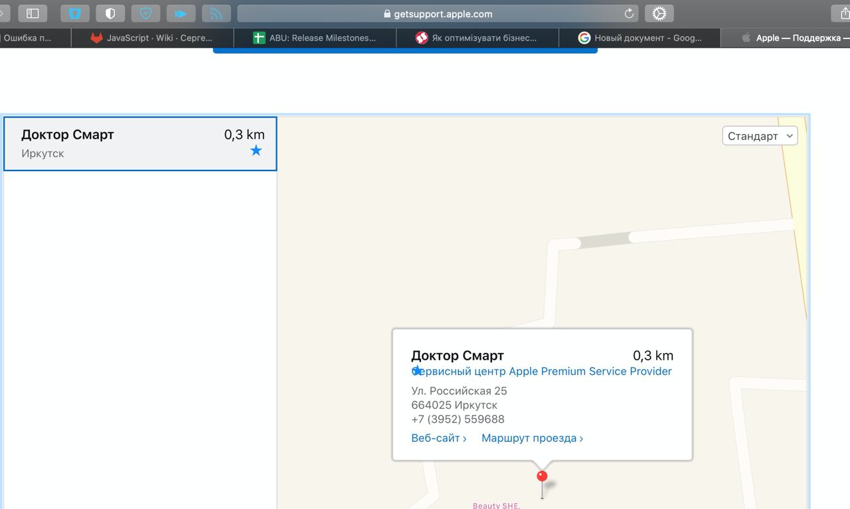Viewport: 850px width, 509px height.
Task: Reload the page with refresh icon
Action: [629, 13]
